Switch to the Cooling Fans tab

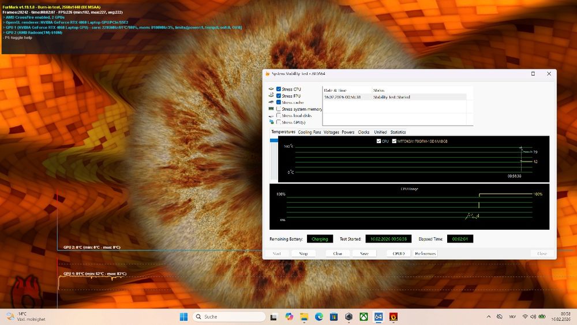click(309, 132)
